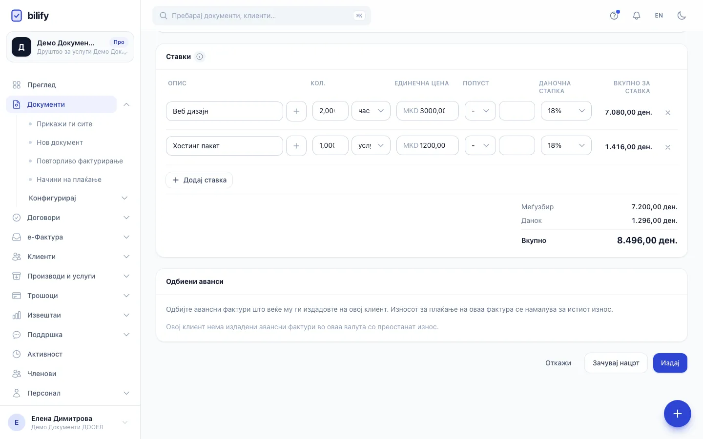Open unit dropdown for Хостинг пакет row

[371, 145]
